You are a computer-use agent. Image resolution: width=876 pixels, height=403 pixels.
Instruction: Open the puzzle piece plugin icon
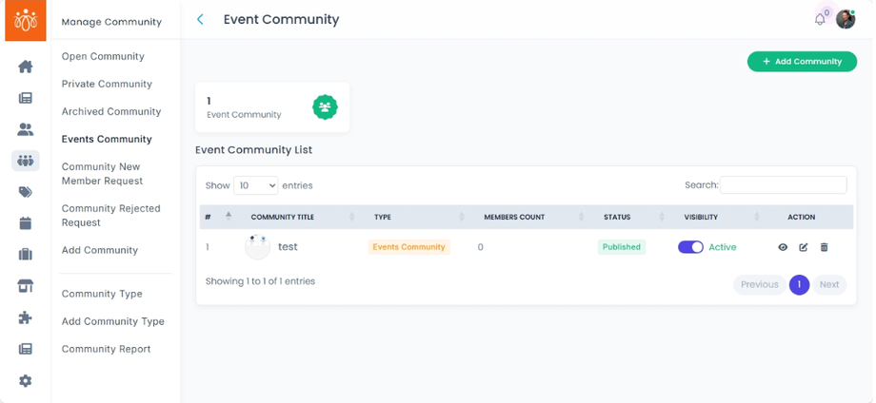(x=26, y=317)
